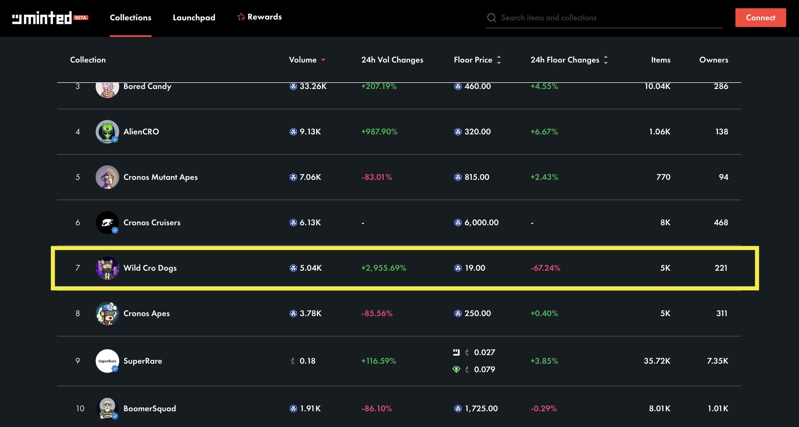Switch to the Launchpad tab
This screenshot has width=799, height=427.
coord(194,18)
